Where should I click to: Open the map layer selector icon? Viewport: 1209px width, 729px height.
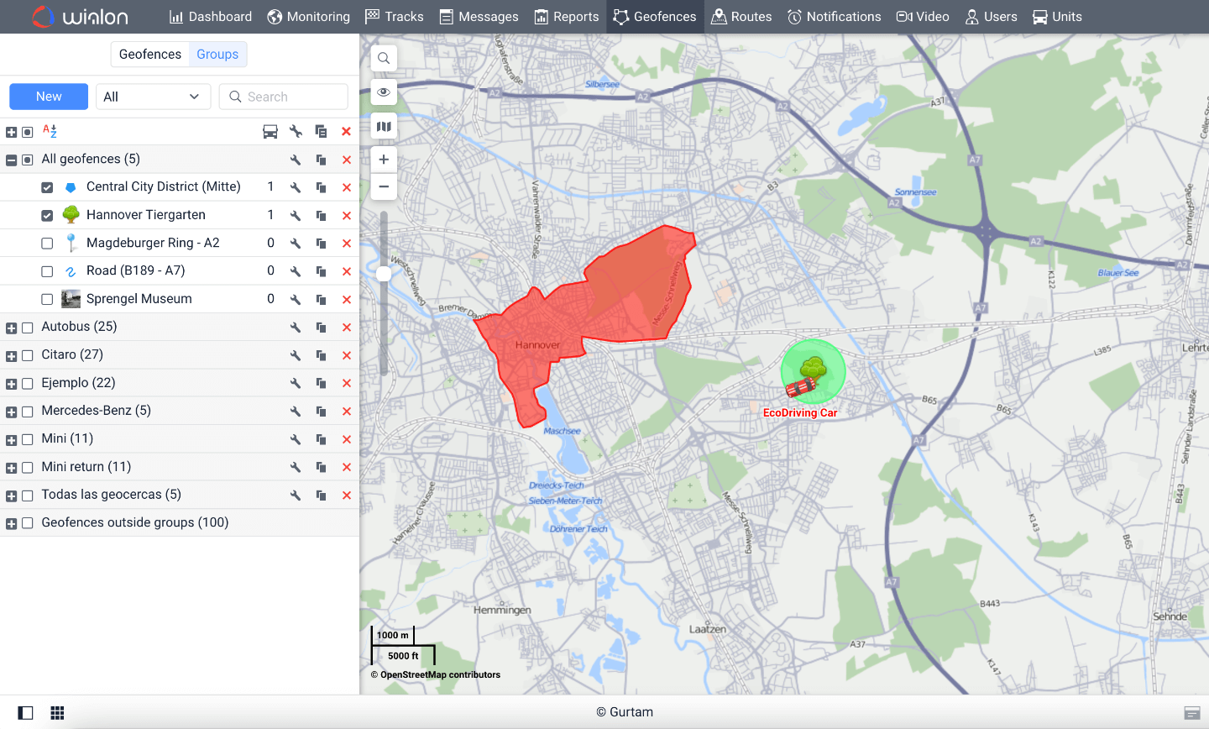(383, 125)
